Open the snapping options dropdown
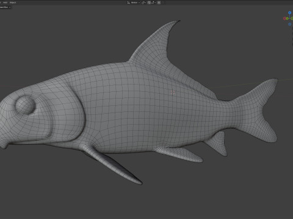The image size is (293, 219). (153, 2)
